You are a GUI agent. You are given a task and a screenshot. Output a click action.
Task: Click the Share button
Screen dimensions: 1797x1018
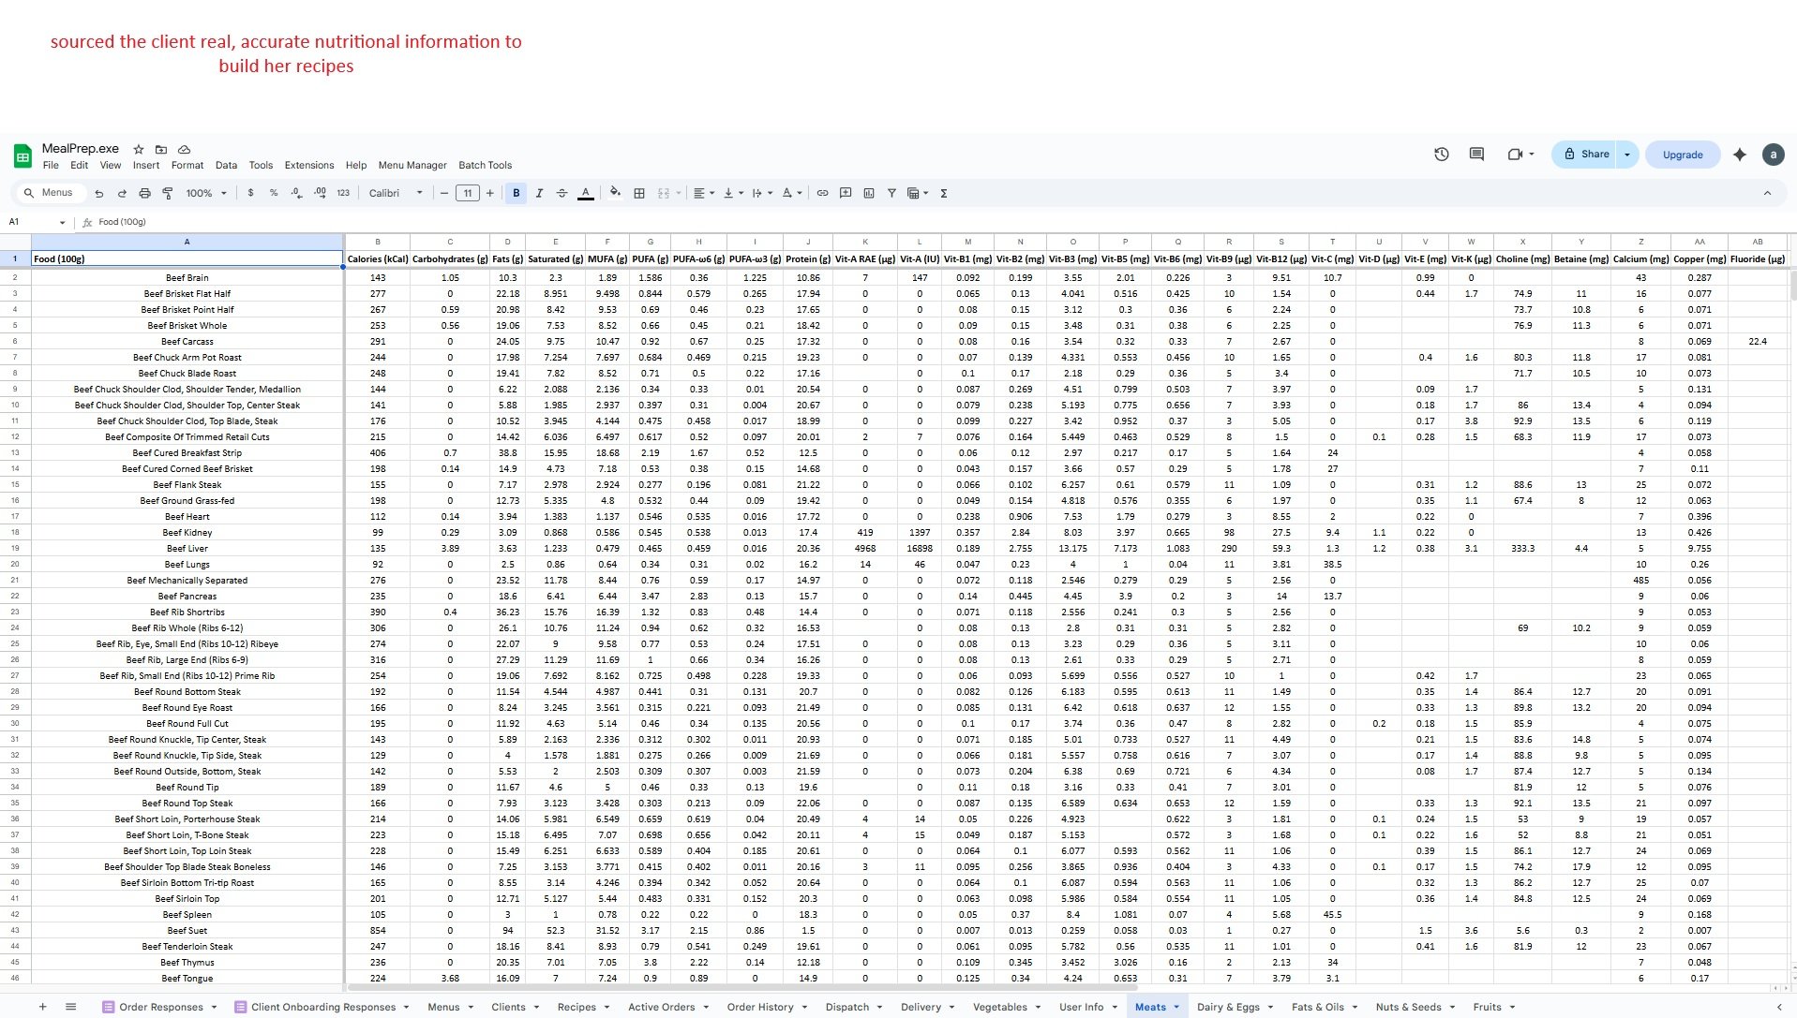pos(1588,154)
